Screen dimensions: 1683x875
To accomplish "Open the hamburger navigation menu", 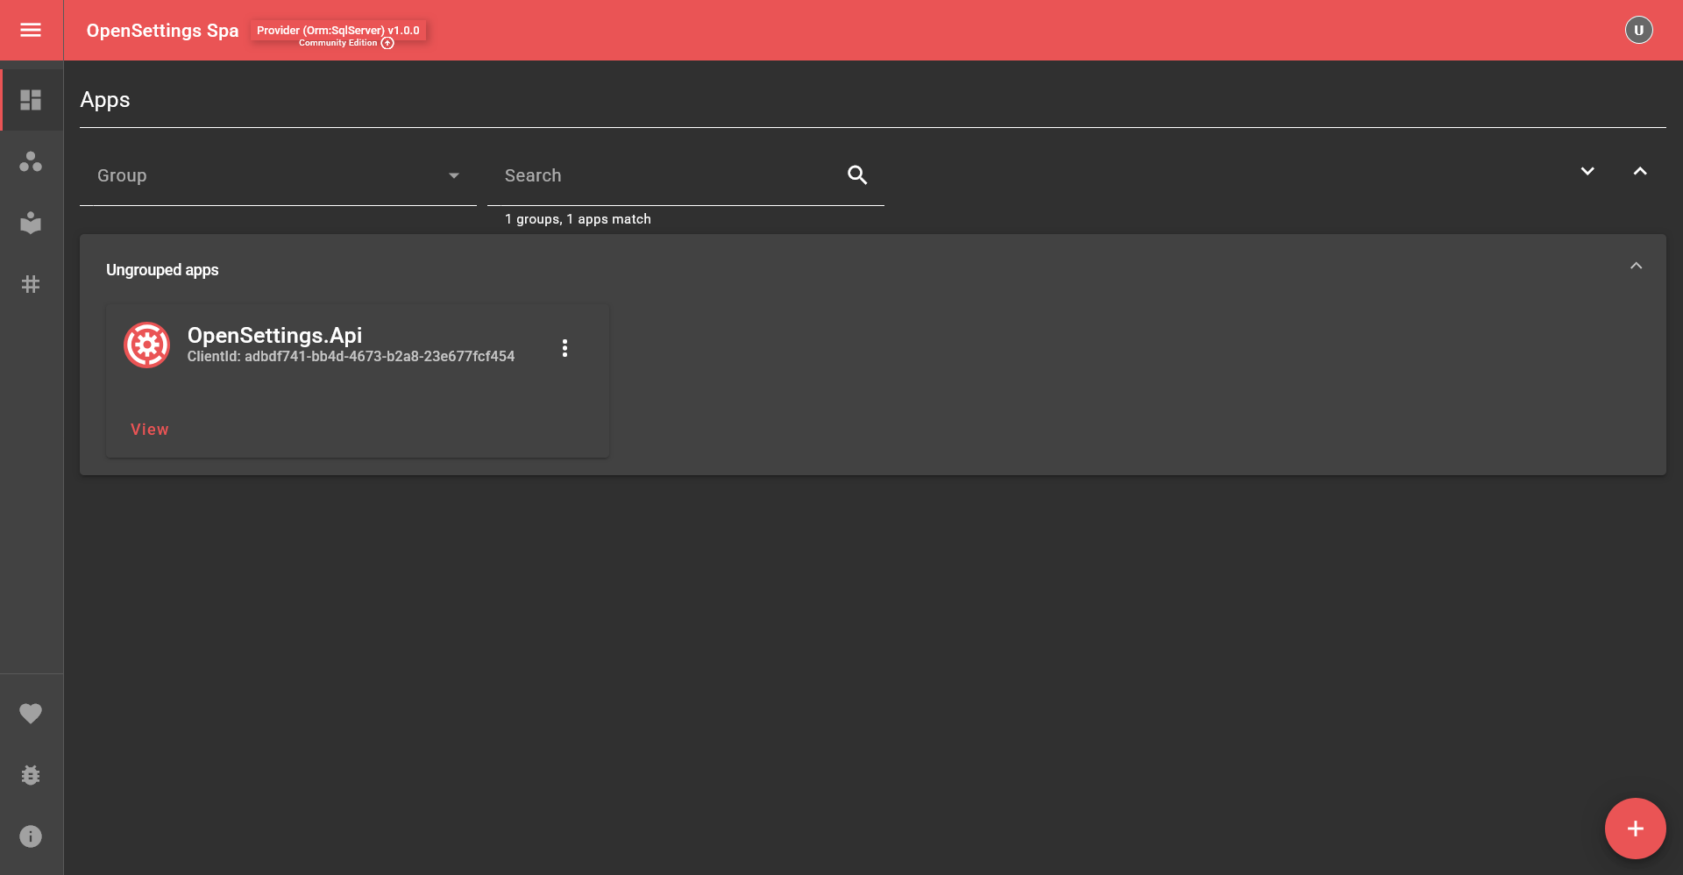I will (31, 29).
